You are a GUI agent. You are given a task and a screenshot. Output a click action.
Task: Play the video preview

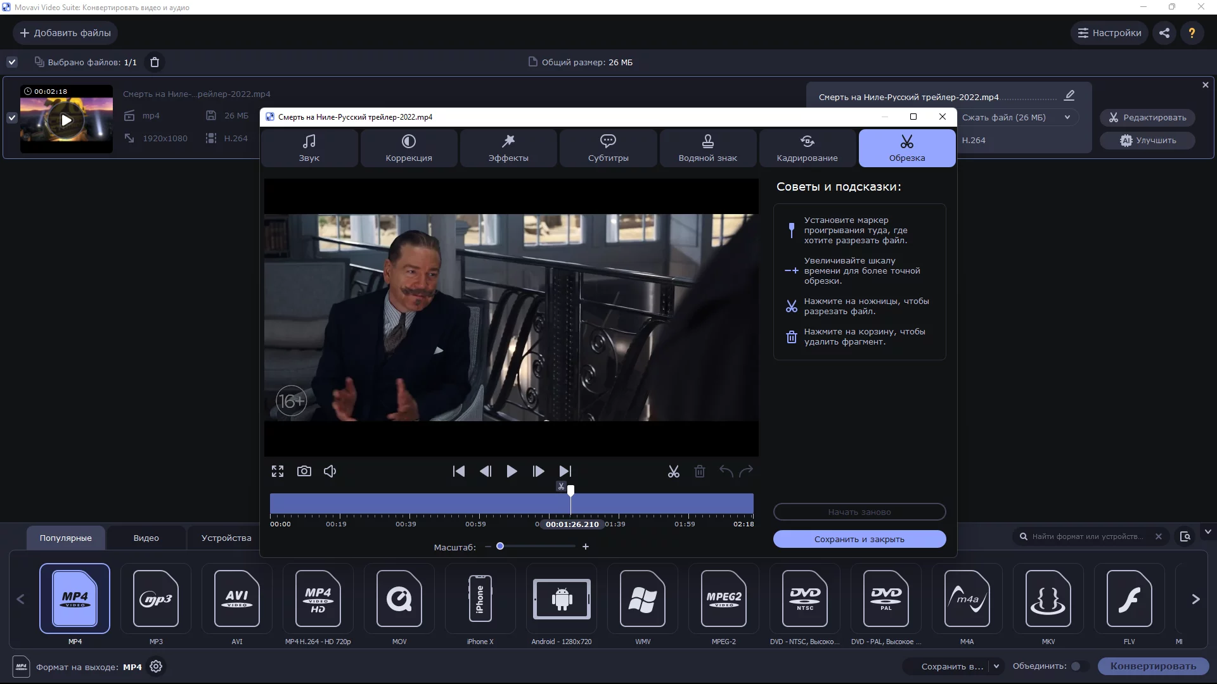(x=512, y=471)
